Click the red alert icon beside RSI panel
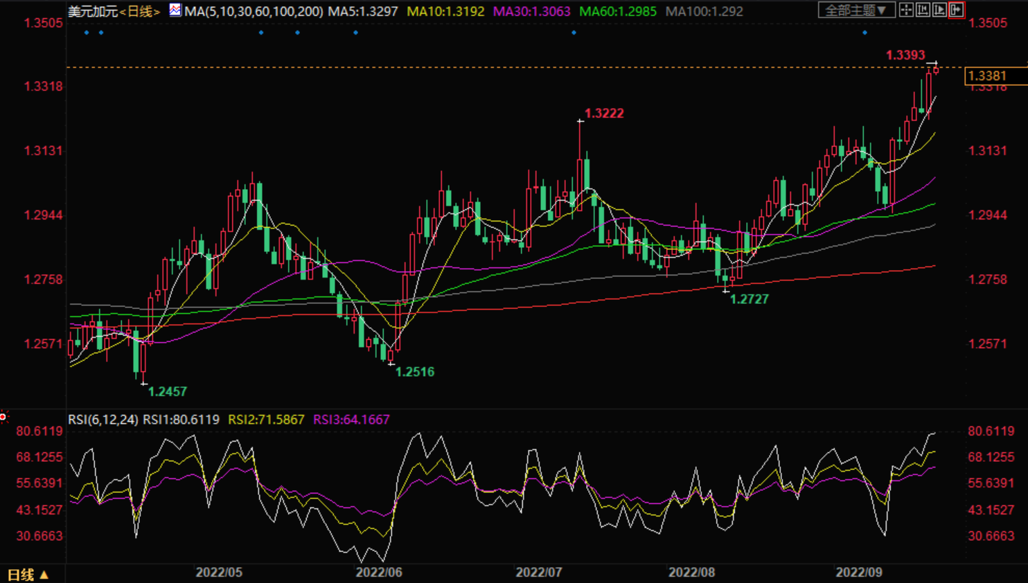Viewport: 1028px width, 583px height. tap(3, 417)
